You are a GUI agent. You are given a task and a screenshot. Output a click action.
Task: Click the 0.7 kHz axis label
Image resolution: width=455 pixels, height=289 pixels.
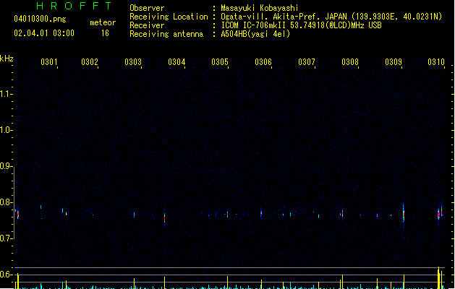pyautogui.click(x=6, y=238)
